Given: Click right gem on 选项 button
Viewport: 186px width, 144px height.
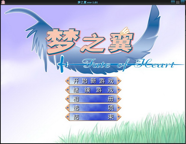Looking at the screenshot, I should [x=118, y=108].
